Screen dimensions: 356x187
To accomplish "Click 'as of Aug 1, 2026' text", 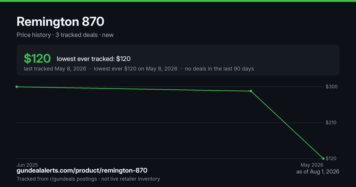I will pos(318,172).
